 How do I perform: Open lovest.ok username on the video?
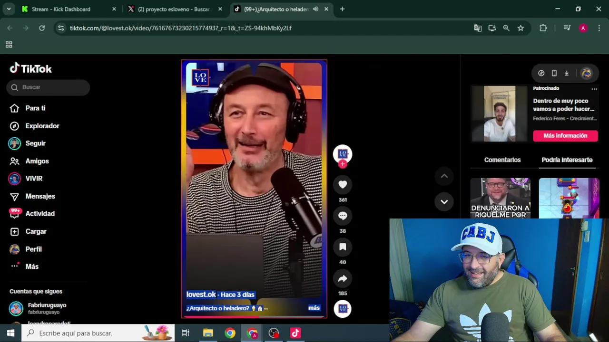tap(201, 294)
